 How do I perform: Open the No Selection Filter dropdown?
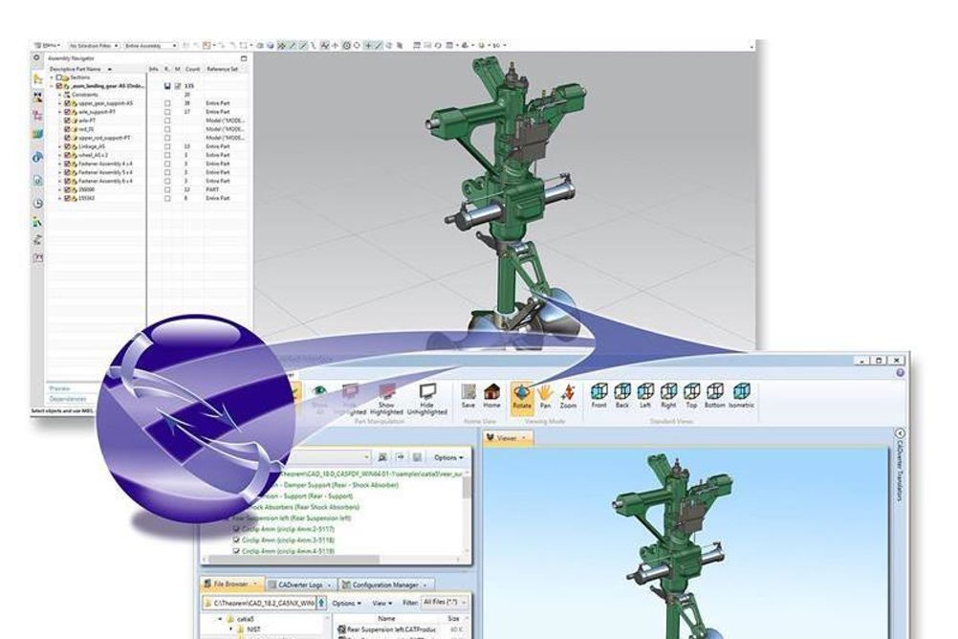[94, 45]
